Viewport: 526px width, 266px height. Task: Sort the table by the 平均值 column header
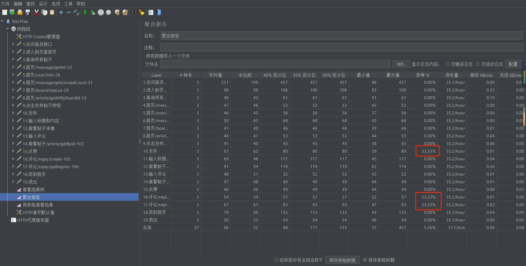(x=215, y=75)
